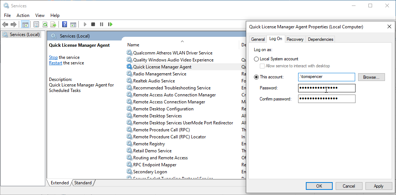The height and width of the screenshot is (195, 396).
Task: Click the Start Service play icon
Action: pyautogui.click(x=85, y=25)
